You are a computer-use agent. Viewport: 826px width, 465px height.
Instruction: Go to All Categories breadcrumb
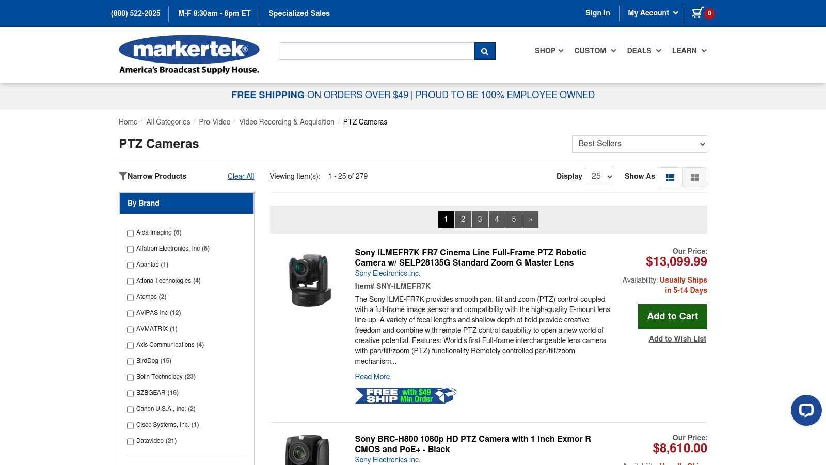click(168, 122)
